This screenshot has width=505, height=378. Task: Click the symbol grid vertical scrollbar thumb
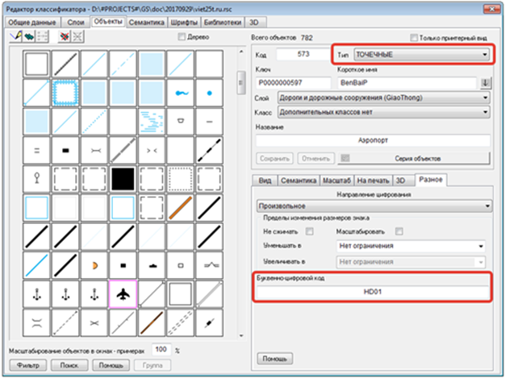coord(239,81)
